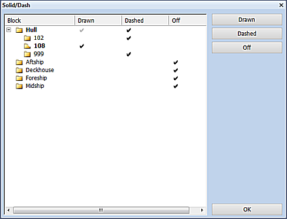287x219 pixels.
Task: Click the Drawn column header
Action: [x=99, y=20]
